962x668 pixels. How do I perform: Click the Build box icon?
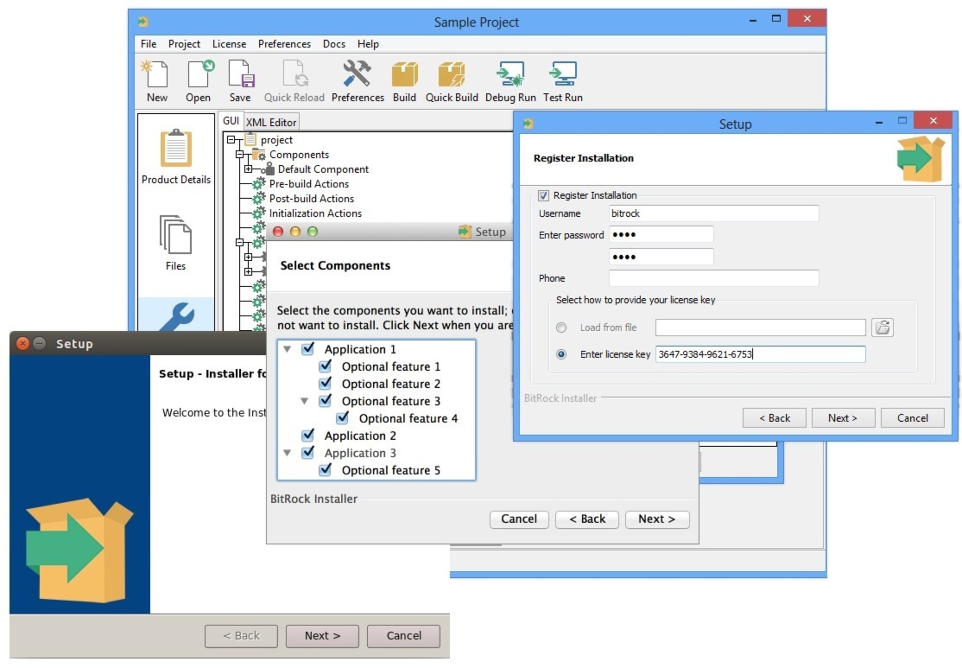[404, 74]
